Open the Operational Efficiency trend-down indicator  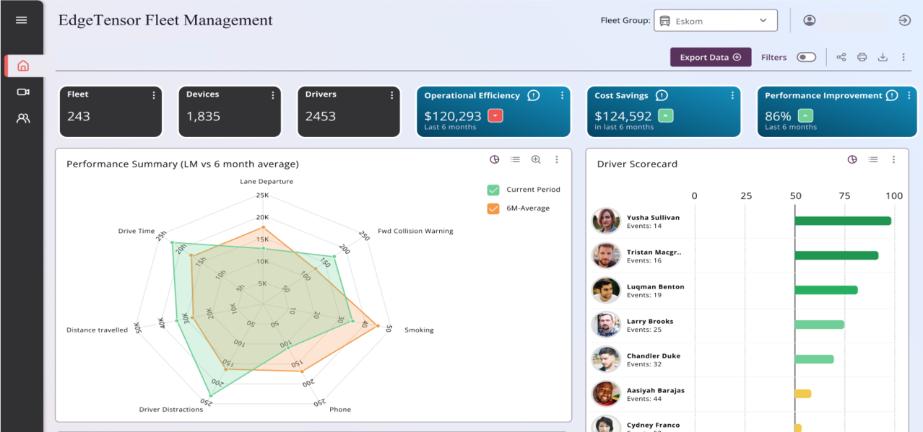(495, 116)
